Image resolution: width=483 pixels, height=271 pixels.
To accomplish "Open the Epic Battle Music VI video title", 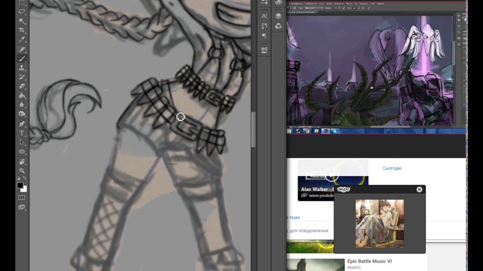I will pos(369,261).
